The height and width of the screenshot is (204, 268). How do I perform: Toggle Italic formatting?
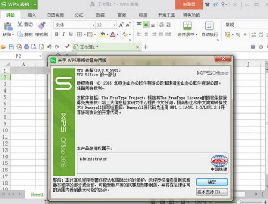[64, 34]
